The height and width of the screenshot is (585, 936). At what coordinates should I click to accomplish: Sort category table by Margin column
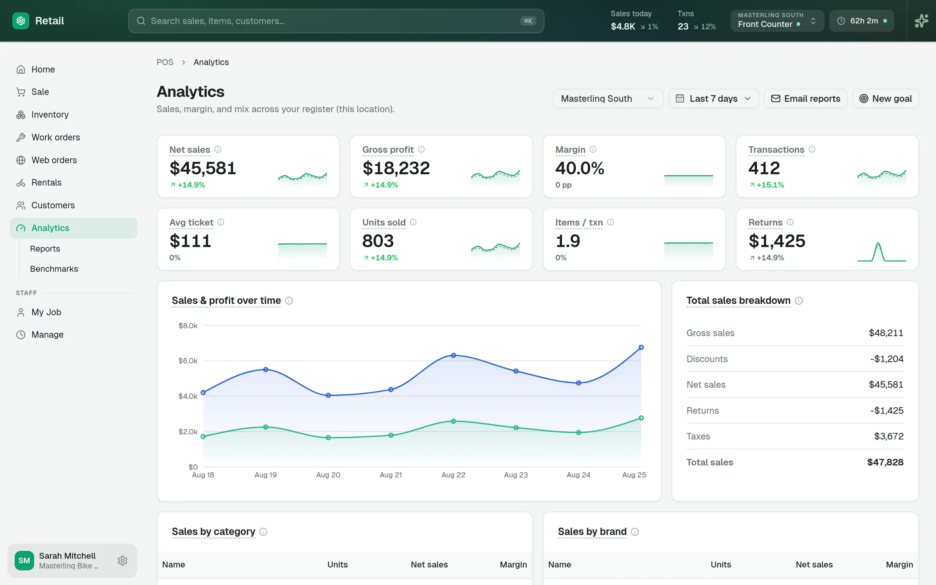point(513,565)
